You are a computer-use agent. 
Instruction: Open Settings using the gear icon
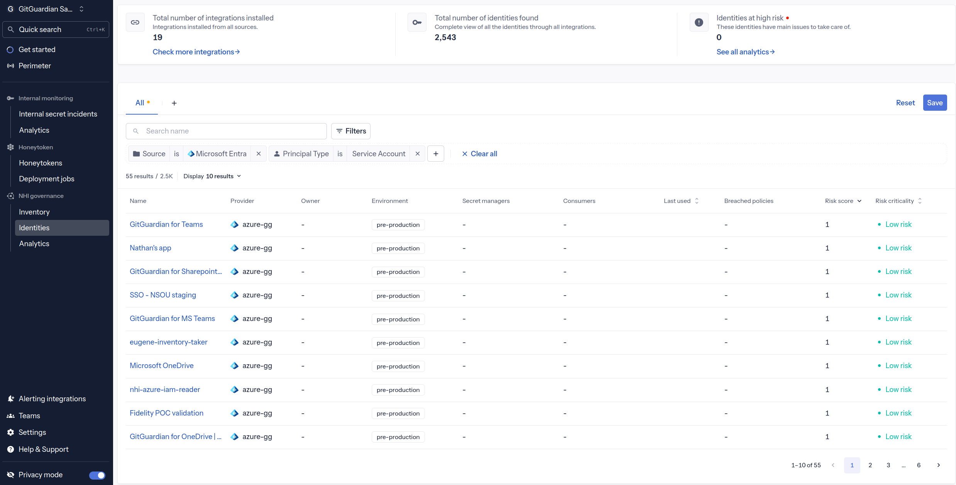click(x=10, y=432)
